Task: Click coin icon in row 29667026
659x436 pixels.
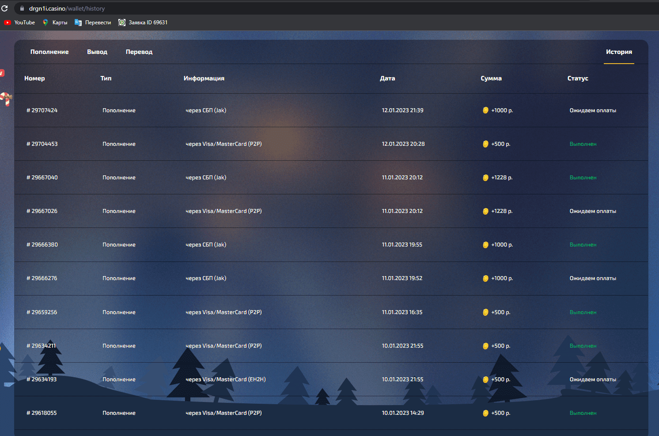Action: pos(485,211)
